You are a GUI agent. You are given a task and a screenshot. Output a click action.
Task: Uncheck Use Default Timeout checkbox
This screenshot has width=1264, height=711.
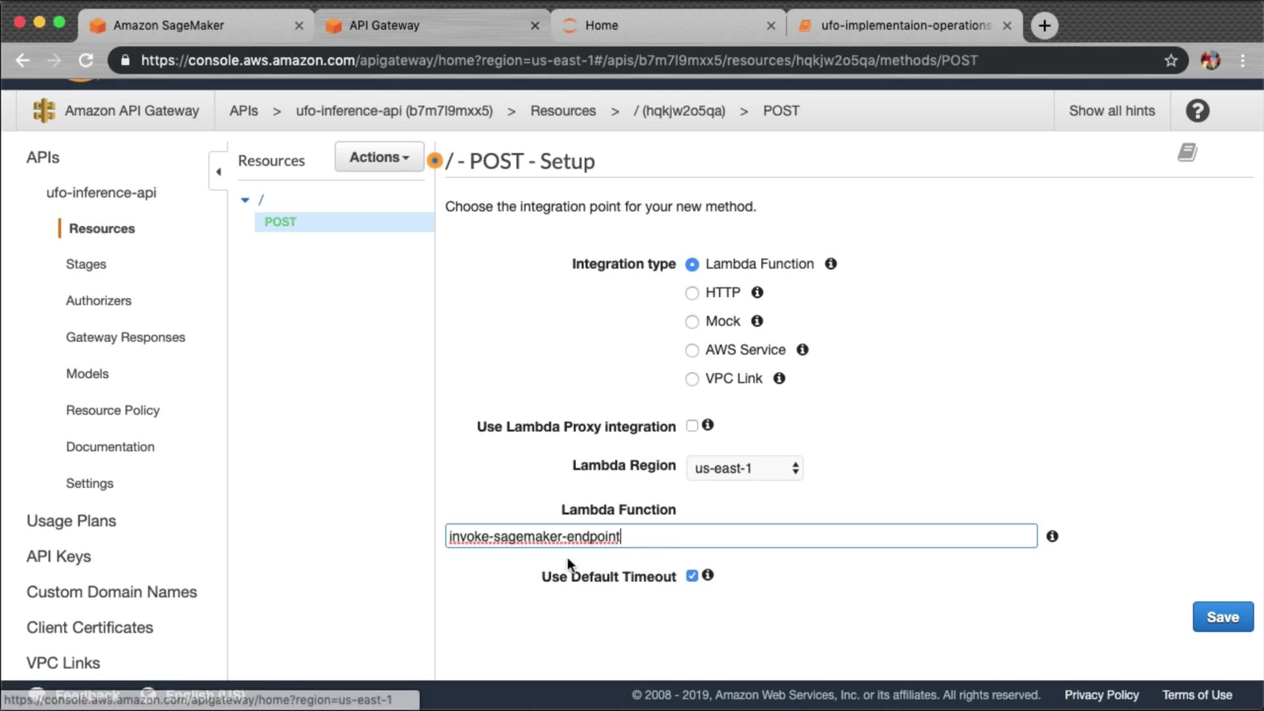coord(692,576)
